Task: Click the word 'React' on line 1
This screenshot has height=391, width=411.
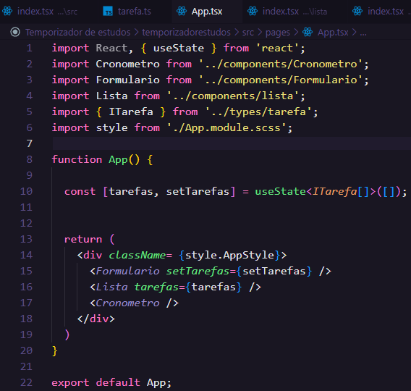Action: 111,49
